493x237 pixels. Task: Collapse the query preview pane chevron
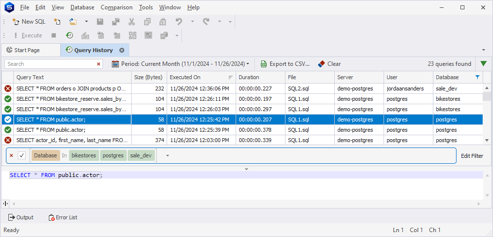(x=246, y=169)
